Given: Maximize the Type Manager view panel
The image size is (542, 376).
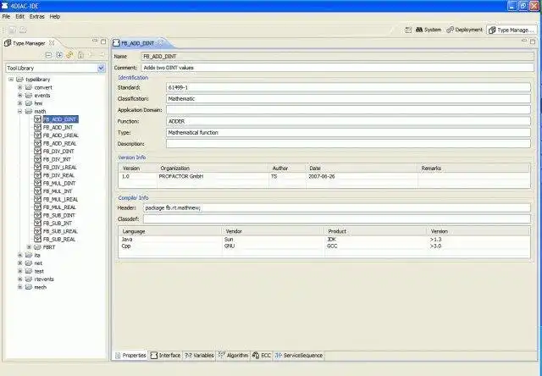Looking at the screenshot, I should pyautogui.click(x=103, y=41).
